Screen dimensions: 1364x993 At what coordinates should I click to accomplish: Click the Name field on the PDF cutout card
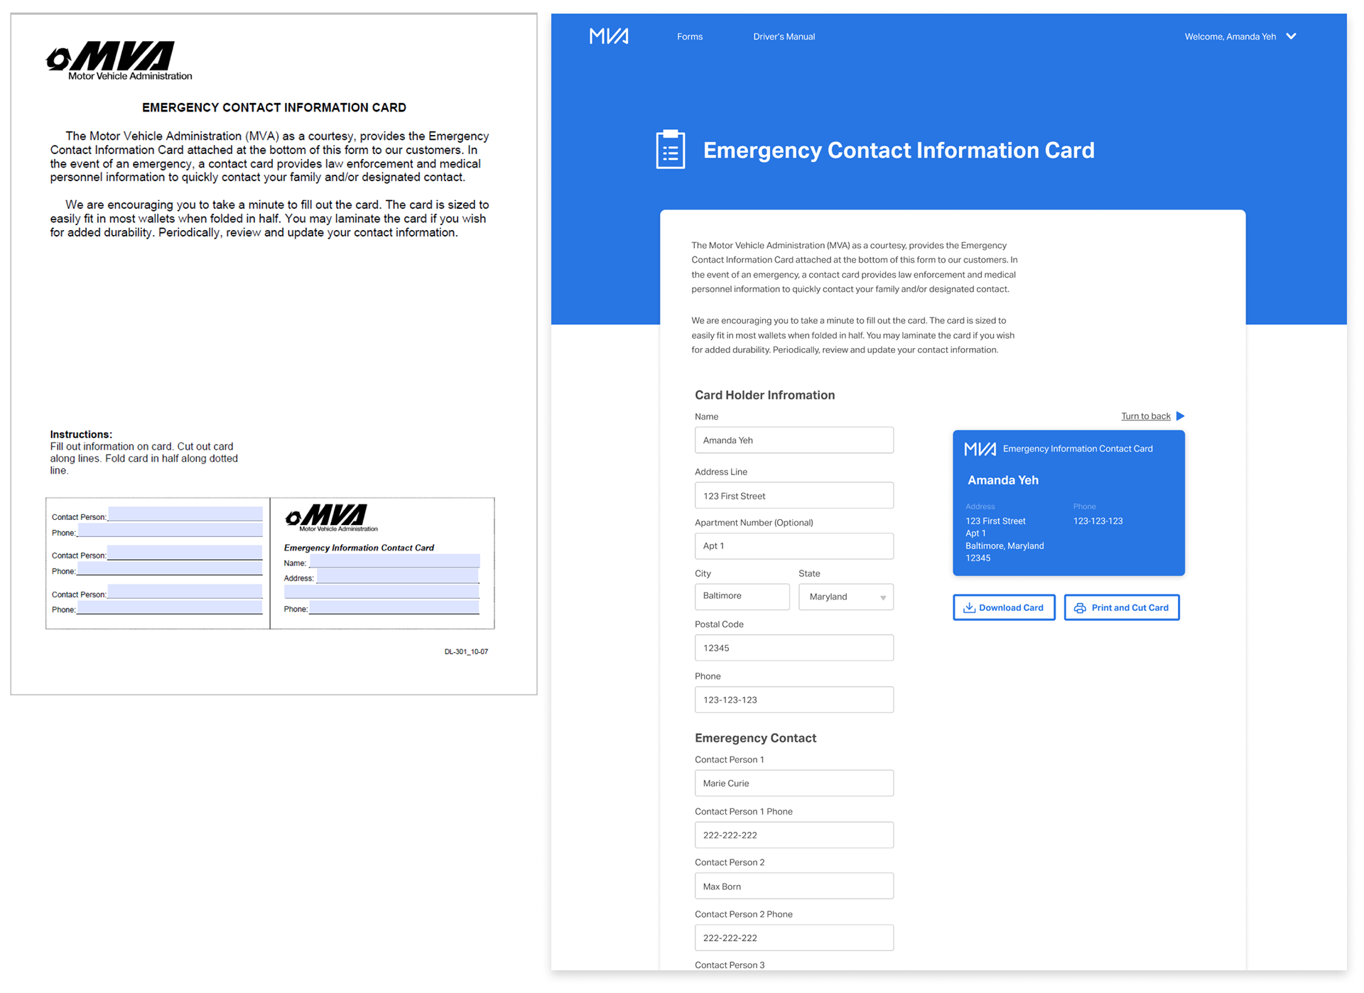click(x=394, y=562)
